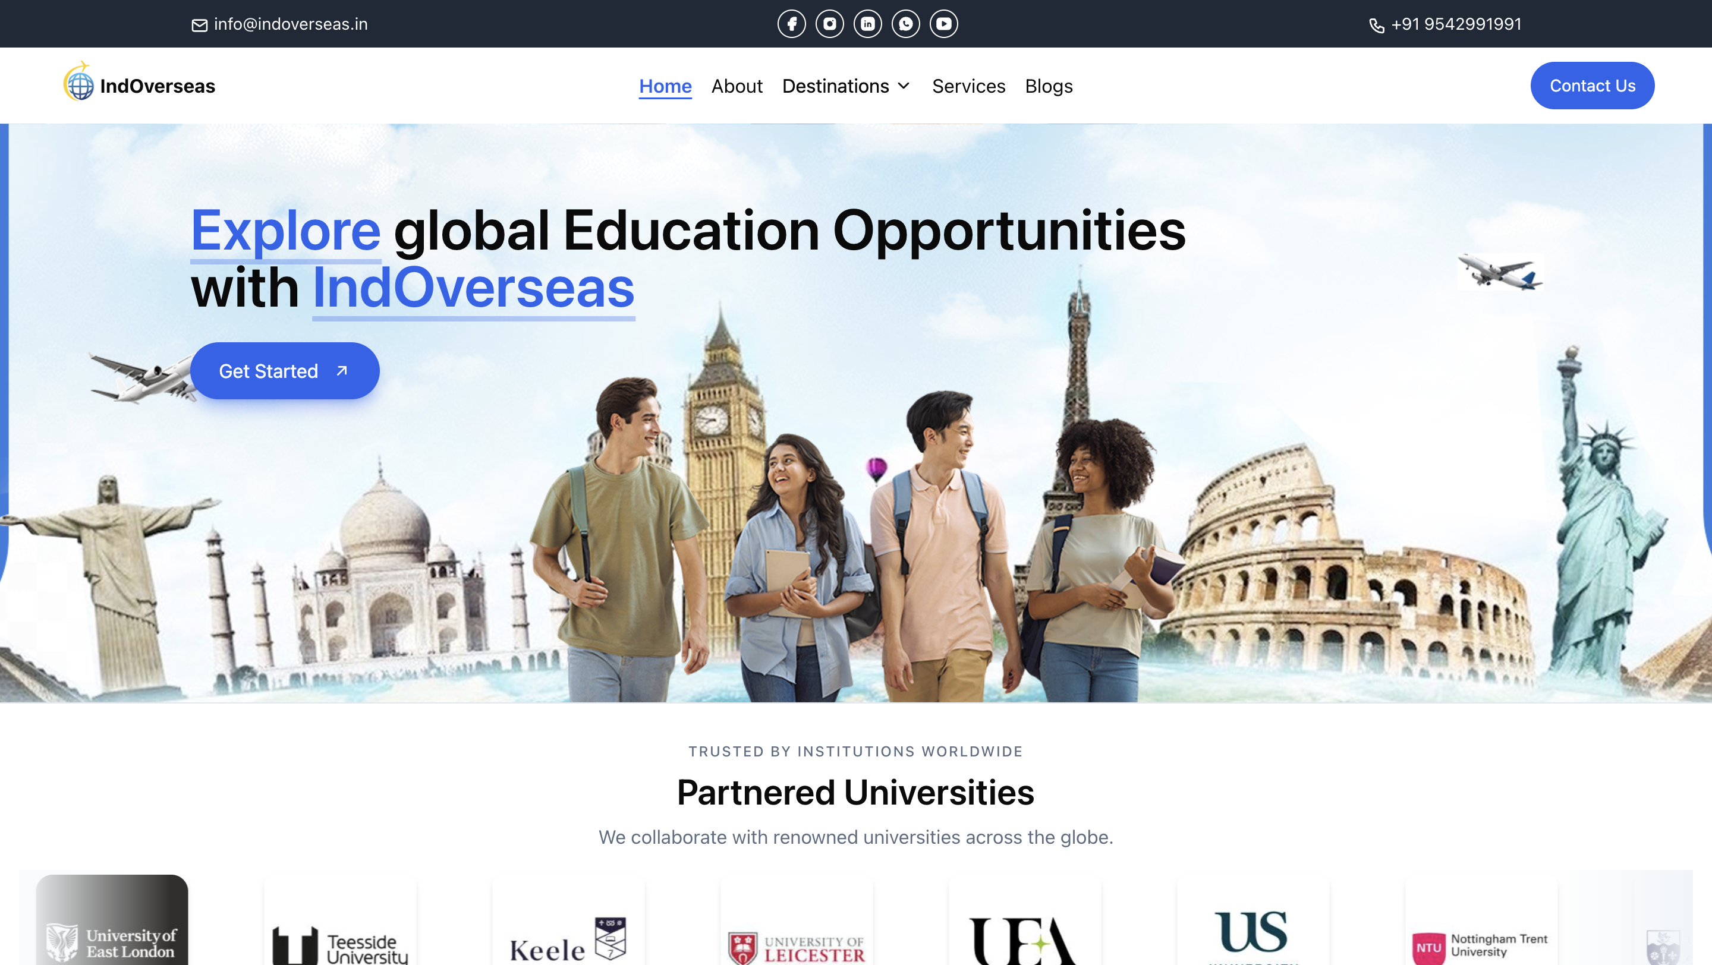
Task: Open the Blogs page
Action: [1048, 86]
